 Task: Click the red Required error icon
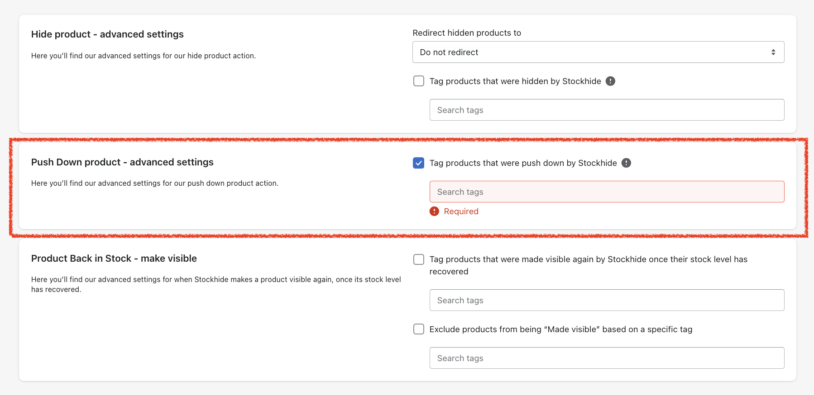434,211
